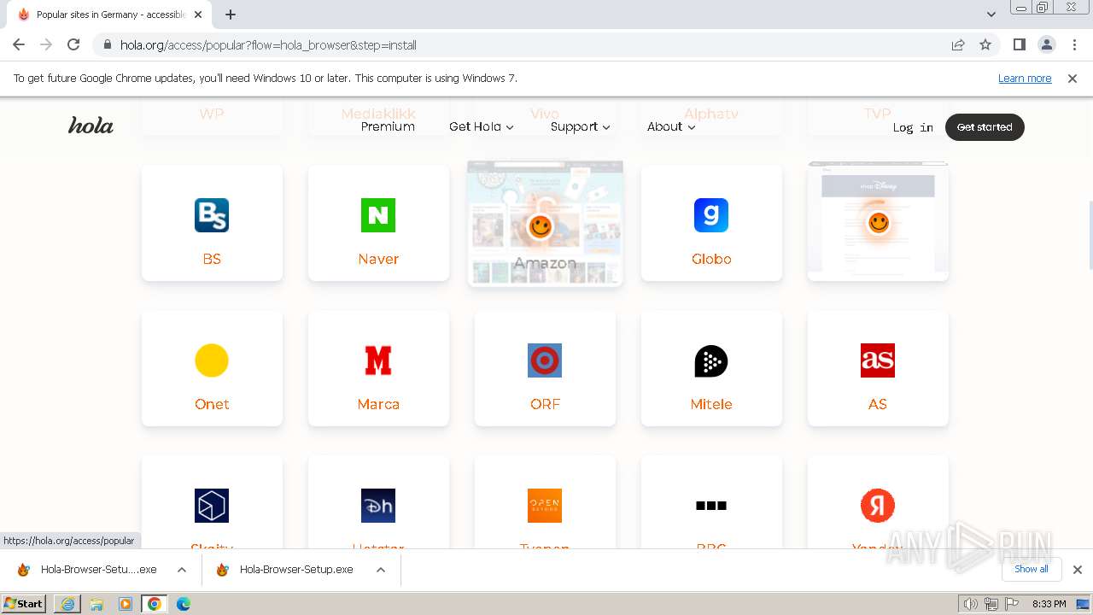The height and width of the screenshot is (615, 1093).
Task: Open the Amazon preview thumbnail
Action: pyautogui.click(x=545, y=223)
